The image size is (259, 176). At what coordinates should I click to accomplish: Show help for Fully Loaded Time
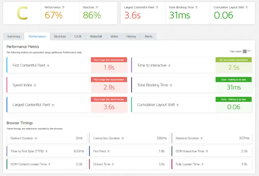(202, 164)
